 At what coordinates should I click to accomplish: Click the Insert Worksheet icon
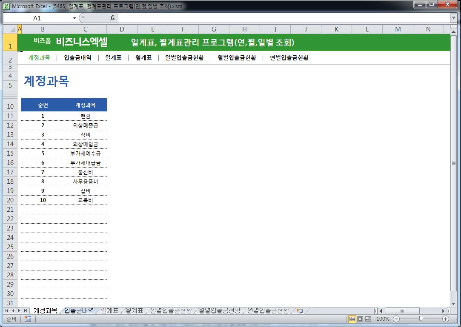[300, 310]
